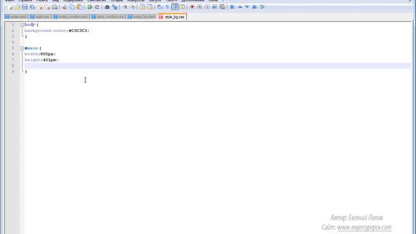Image resolution: width=416 pixels, height=234 pixels.
Task: Collapse the #main rule fold marker
Action: (22, 48)
